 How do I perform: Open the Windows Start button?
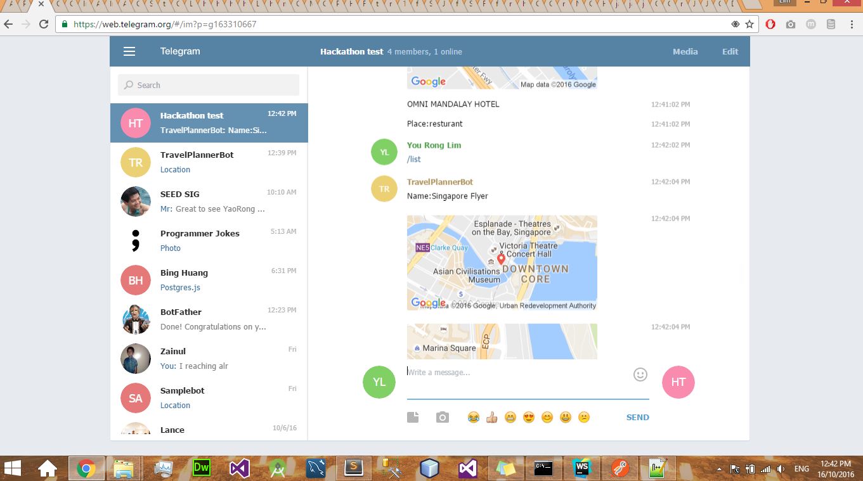13,468
